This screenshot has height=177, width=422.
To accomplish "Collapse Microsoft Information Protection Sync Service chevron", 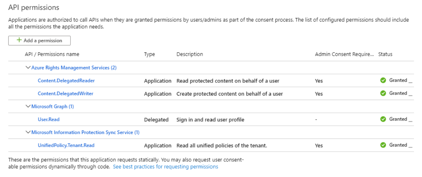I will coord(28,132).
